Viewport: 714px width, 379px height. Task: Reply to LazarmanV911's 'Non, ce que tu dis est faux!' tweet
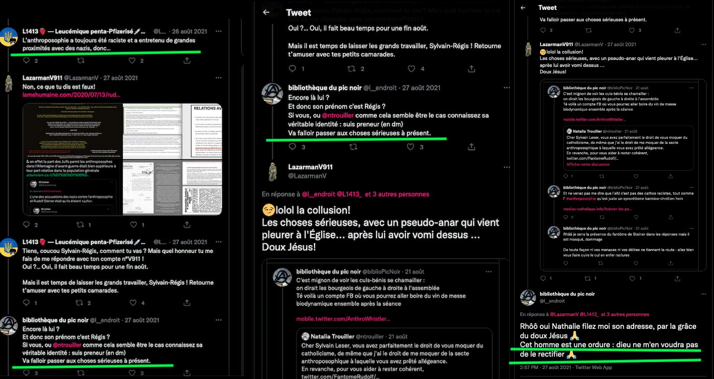[26, 225]
